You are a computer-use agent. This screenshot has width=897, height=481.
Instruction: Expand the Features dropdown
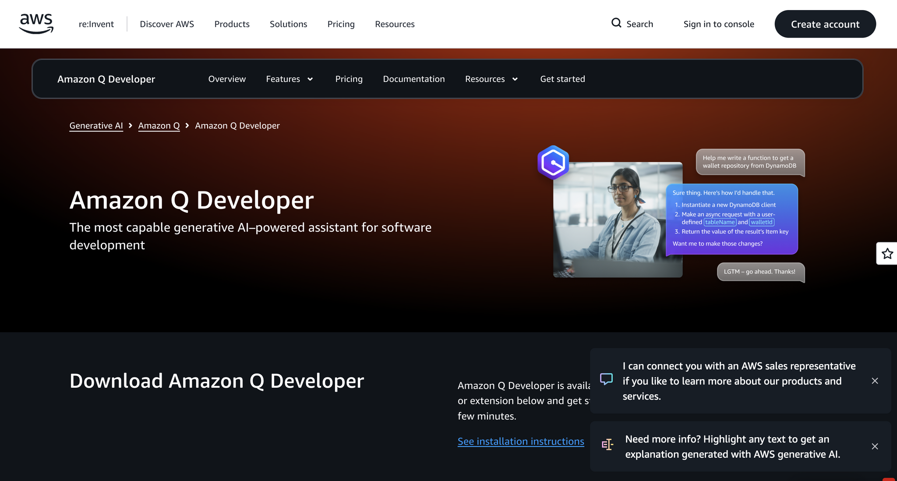(x=290, y=79)
